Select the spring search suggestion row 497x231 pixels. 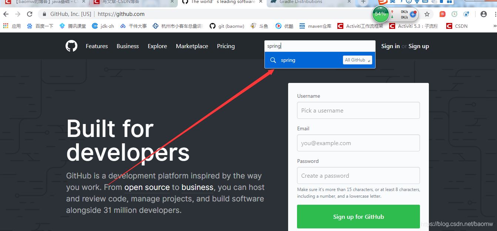[x=320, y=60]
